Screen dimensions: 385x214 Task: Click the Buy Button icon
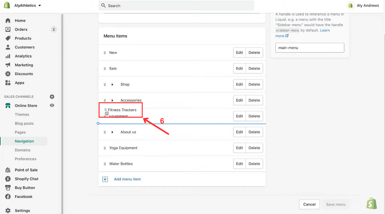(8, 188)
